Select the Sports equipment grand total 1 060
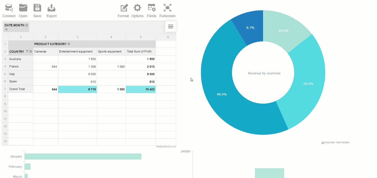The width and height of the screenshot is (377, 178). point(111,89)
